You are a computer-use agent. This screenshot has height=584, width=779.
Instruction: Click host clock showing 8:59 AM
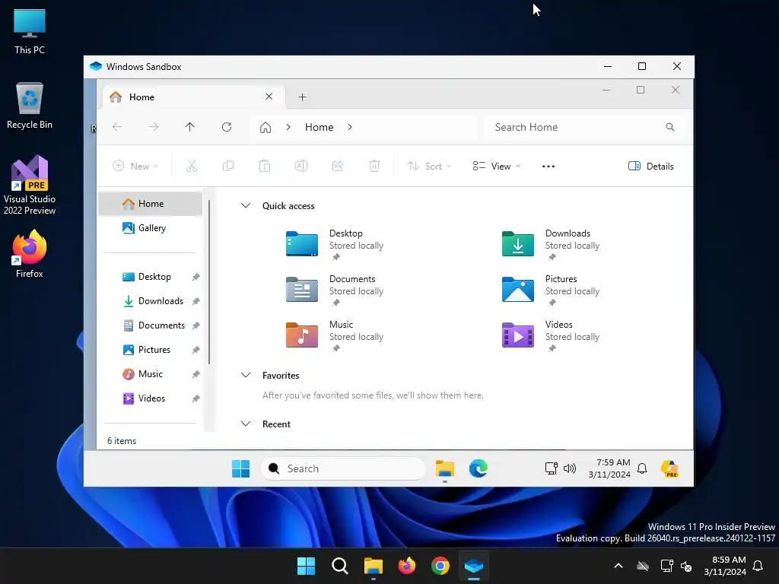(x=725, y=566)
